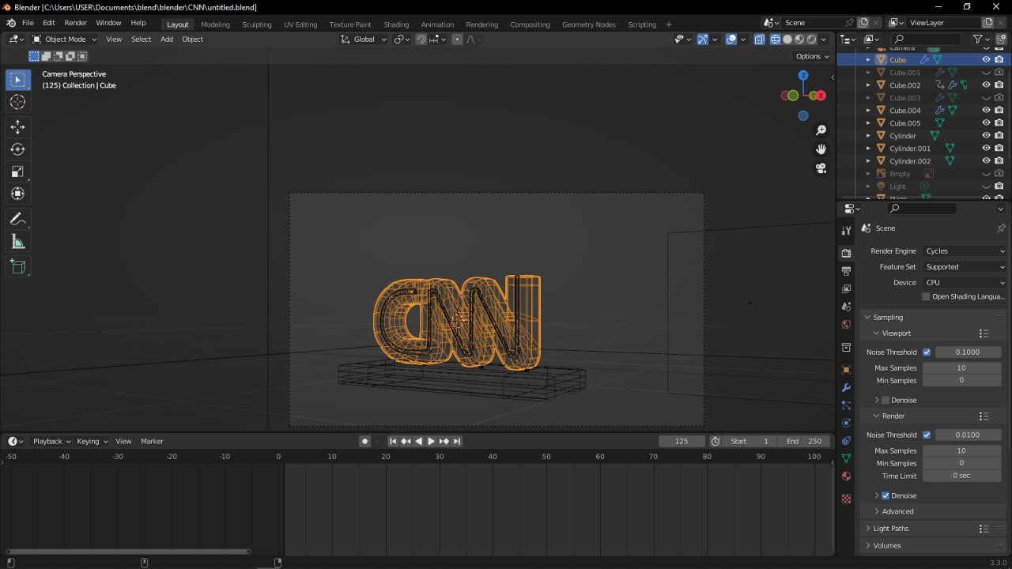Hide the Cylinder object in the outliner
1012x569 pixels.
tap(985, 135)
